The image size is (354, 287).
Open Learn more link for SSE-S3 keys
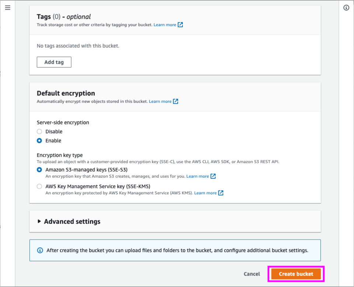(198, 176)
